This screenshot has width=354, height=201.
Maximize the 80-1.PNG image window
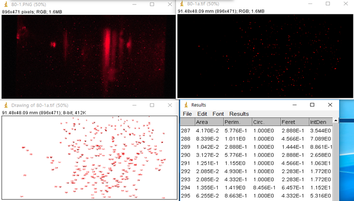[152, 4]
